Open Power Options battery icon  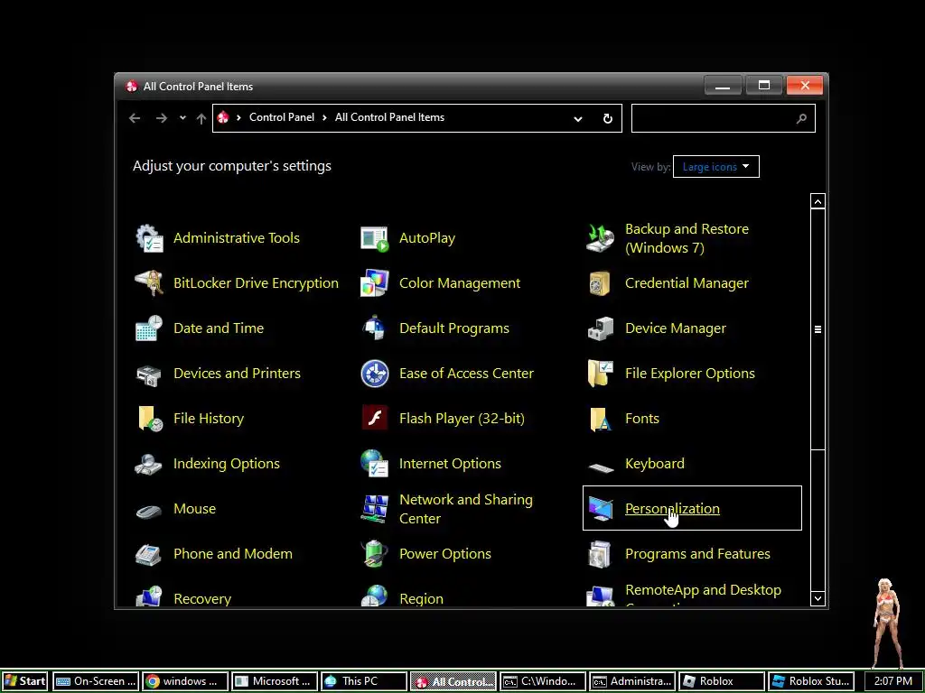[375, 554]
